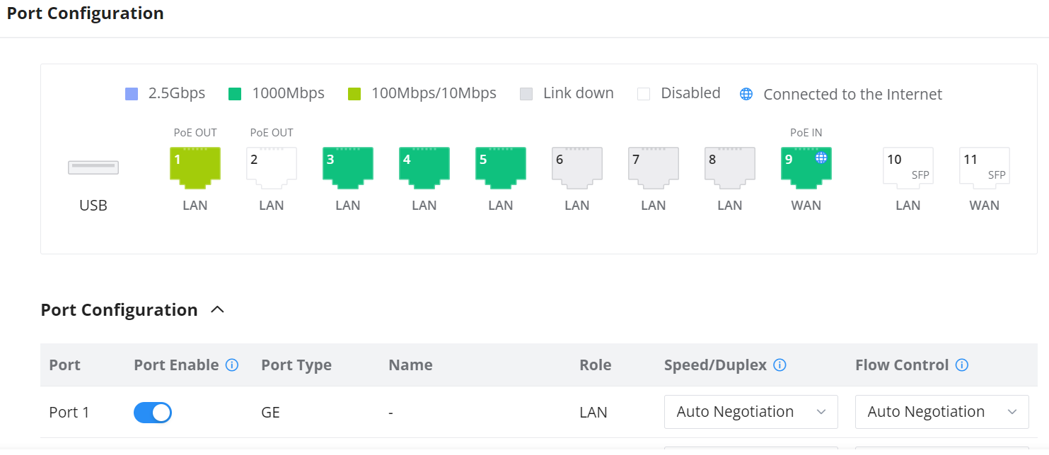Image resolution: width=1049 pixels, height=455 pixels.
Task: Click Flow Control info icon
Action: [x=962, y=365]
